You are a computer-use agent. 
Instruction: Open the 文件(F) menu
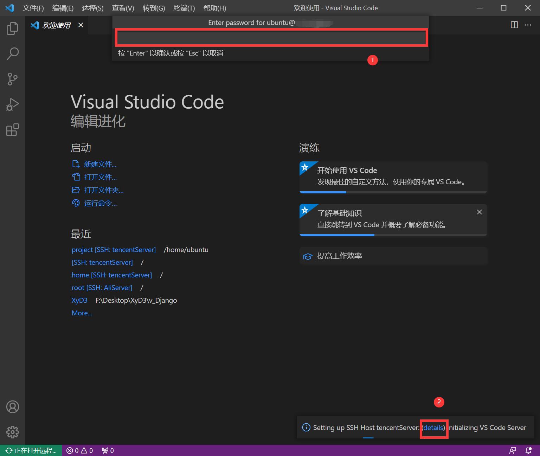tap(33, 8)
